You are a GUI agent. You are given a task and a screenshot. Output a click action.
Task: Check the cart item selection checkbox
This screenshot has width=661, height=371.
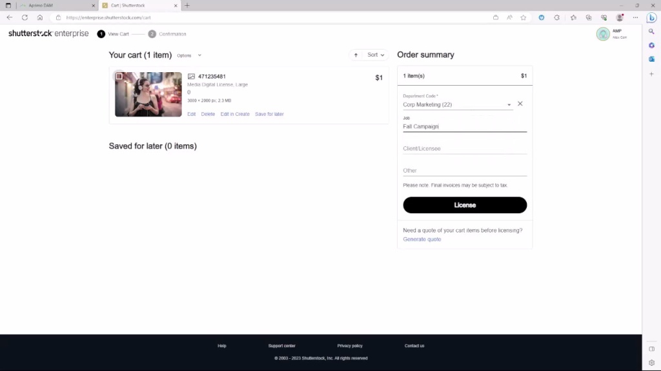[x=119, y=77]
